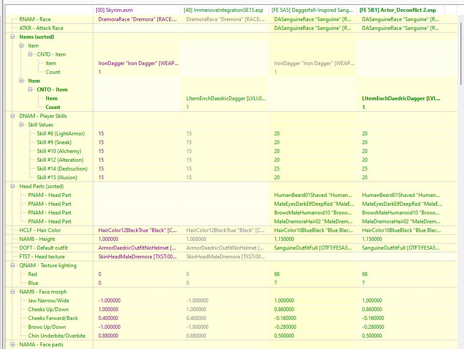Click LItemEnchDaedricDagger in ImmersiveIntegration column
The image size is (464, 349).
[x=225, y=98]
